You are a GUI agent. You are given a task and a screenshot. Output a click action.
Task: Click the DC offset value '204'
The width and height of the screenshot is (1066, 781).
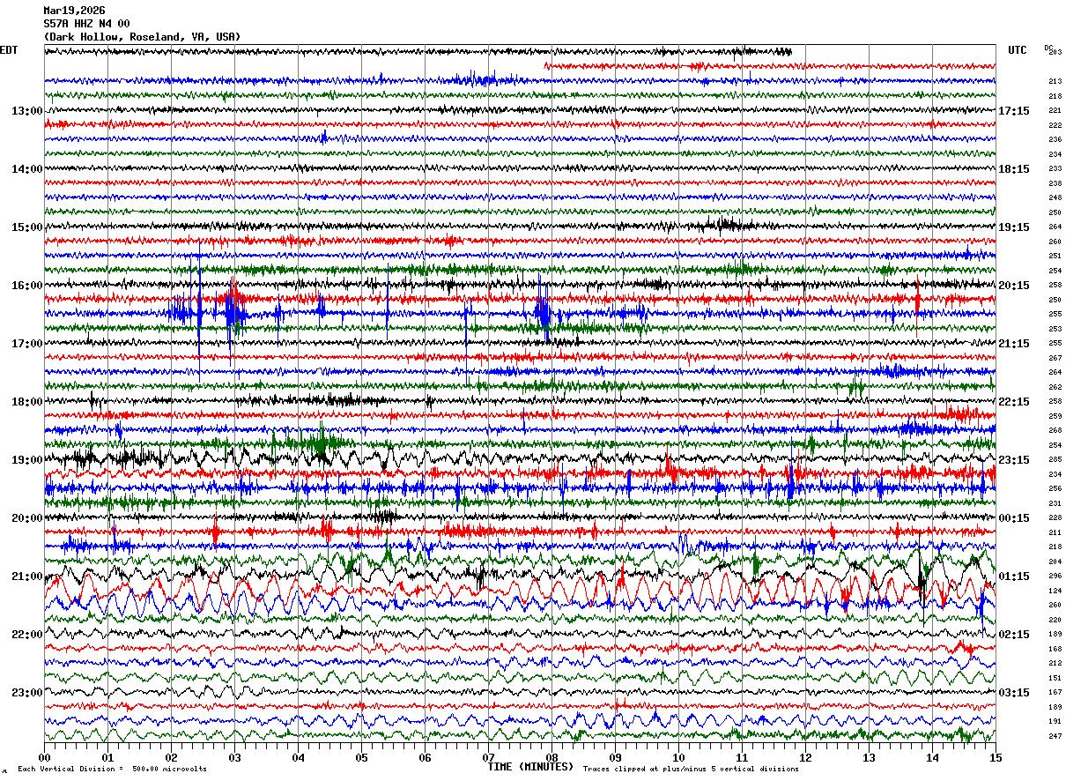[x=1055, y=562]
